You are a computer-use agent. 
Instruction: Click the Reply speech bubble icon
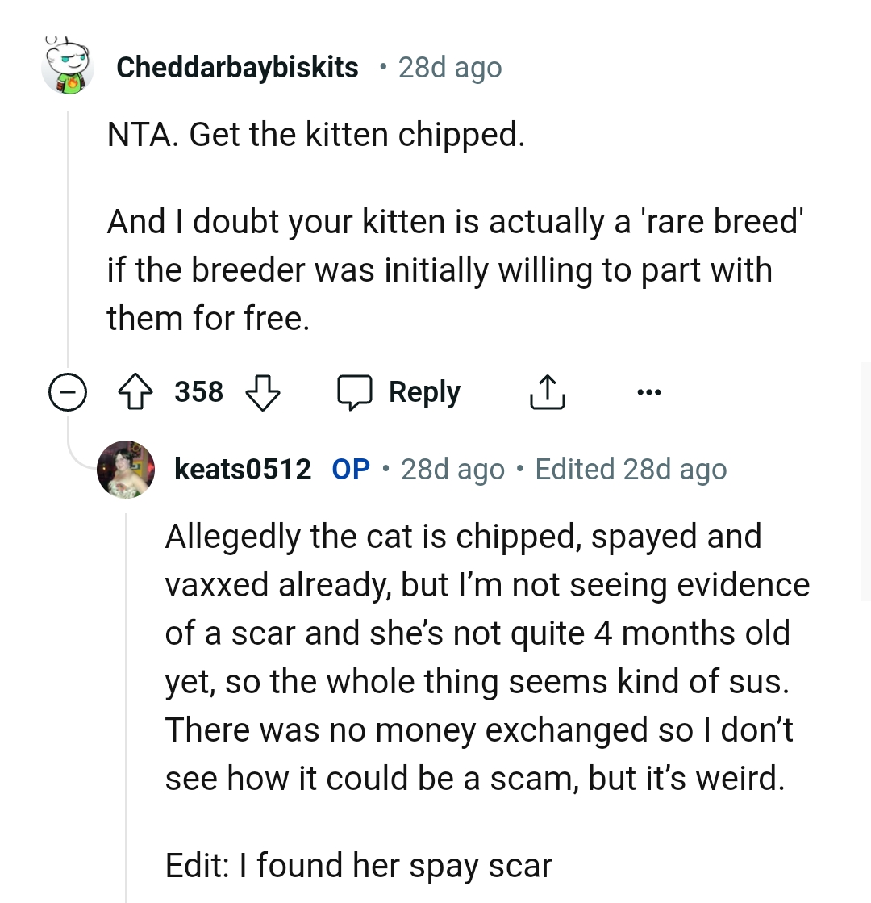click(357, 392)
